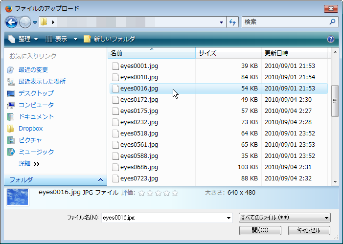Expand 詳細 more links
Screen dimensions: 343x244
coord(29,163)
